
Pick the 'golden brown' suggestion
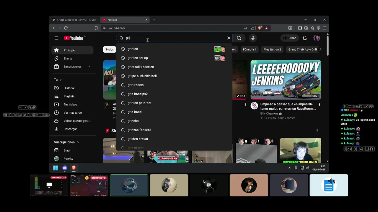tap(174, 139)
